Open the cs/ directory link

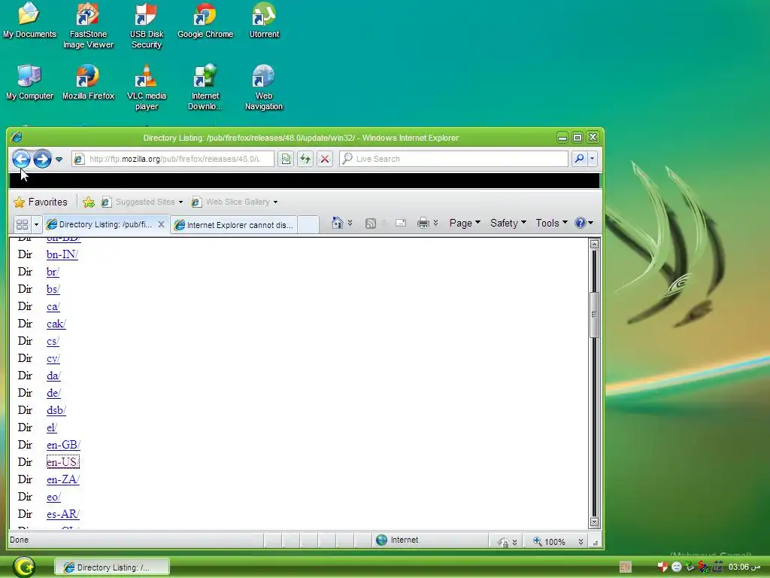pos(53,341)
